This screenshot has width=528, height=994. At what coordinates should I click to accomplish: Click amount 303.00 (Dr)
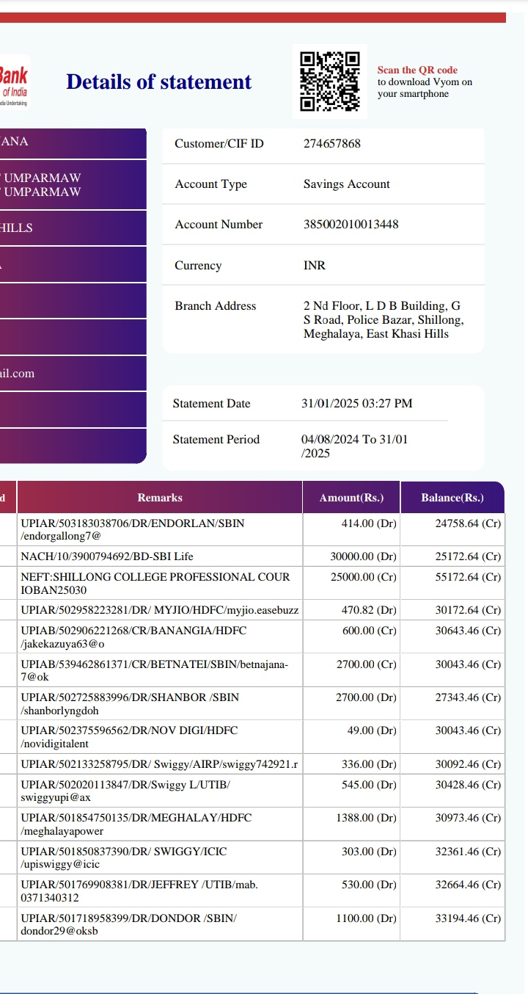tap(369, 852)
